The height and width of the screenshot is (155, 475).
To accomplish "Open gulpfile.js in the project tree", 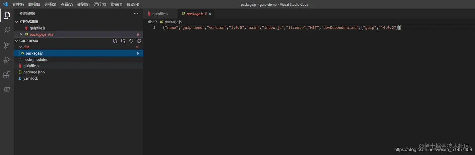I will pyautogui.click(x=79, y=66).
